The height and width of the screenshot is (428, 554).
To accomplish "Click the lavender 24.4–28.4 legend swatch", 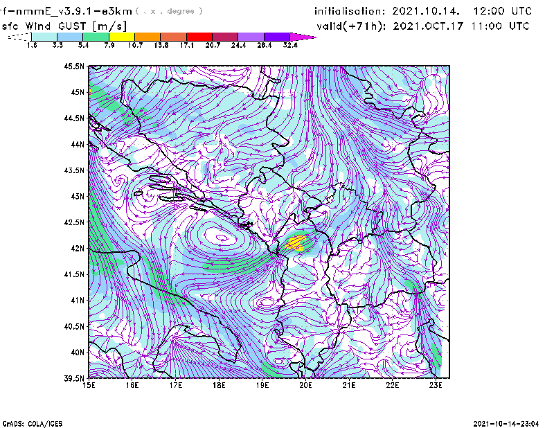I will point(251,37).
